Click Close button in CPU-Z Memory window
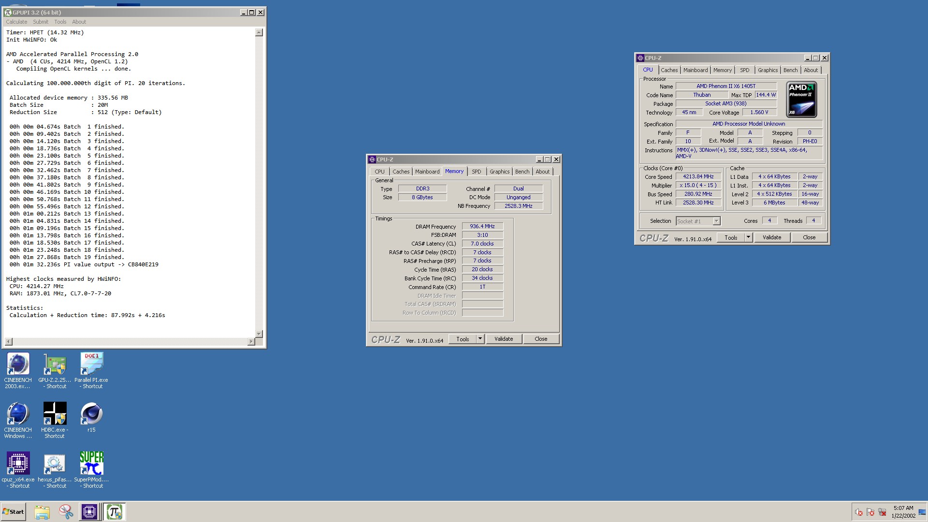The height and width of the screenshot is (522, 928). [541, 339]
